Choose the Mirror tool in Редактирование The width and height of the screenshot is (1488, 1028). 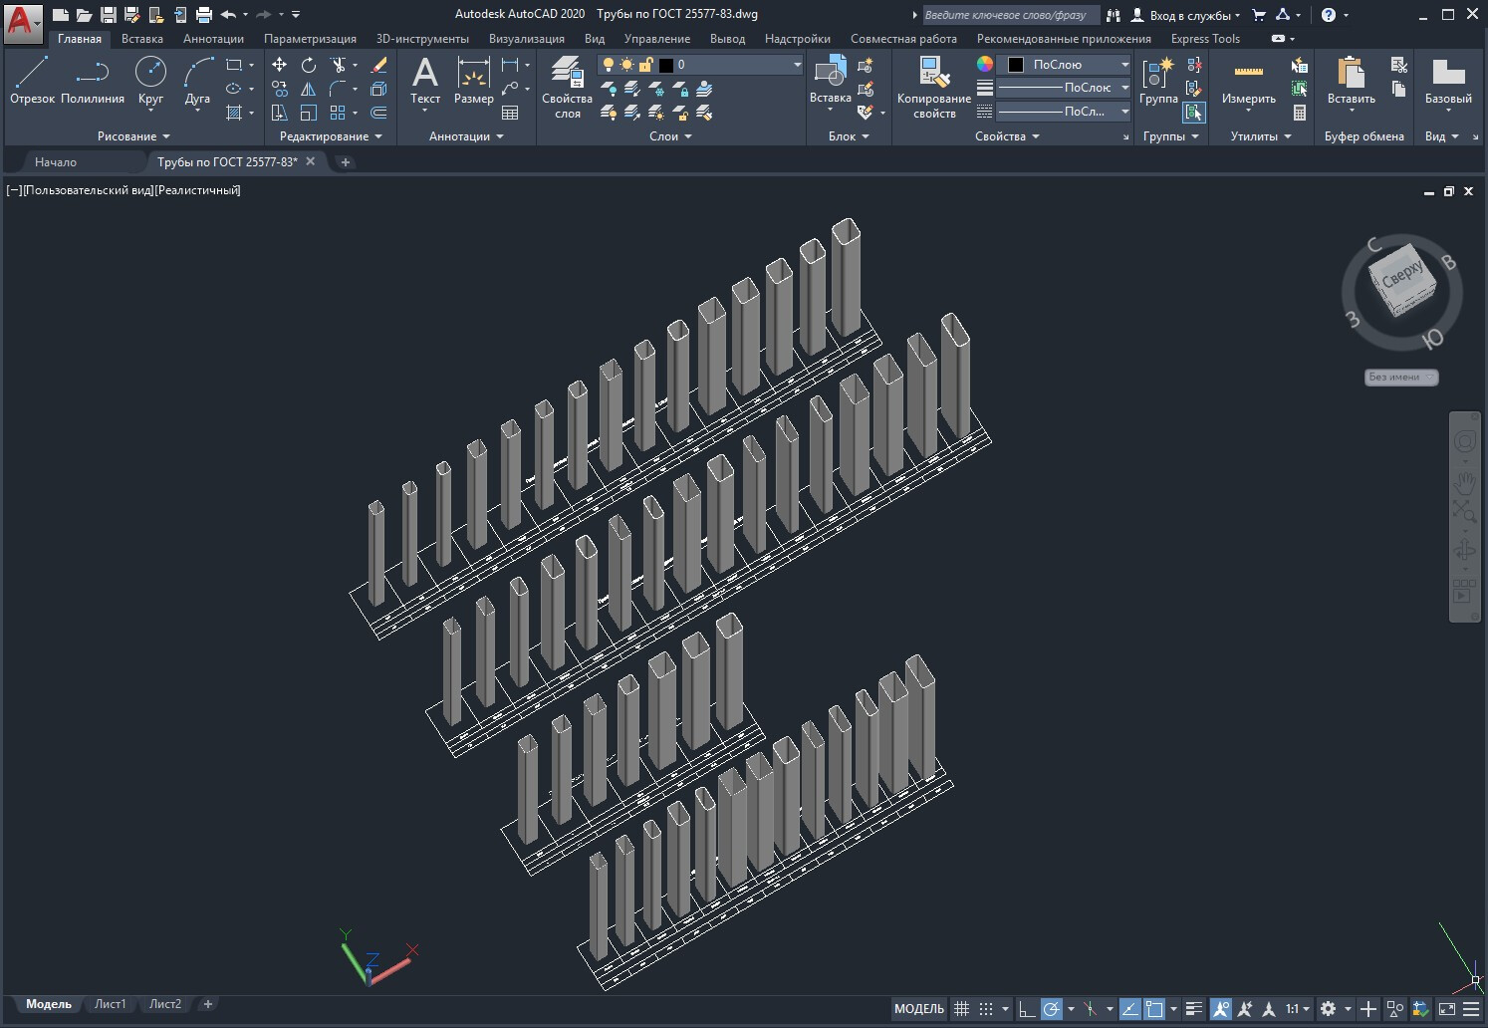click(x=309, y=89)
